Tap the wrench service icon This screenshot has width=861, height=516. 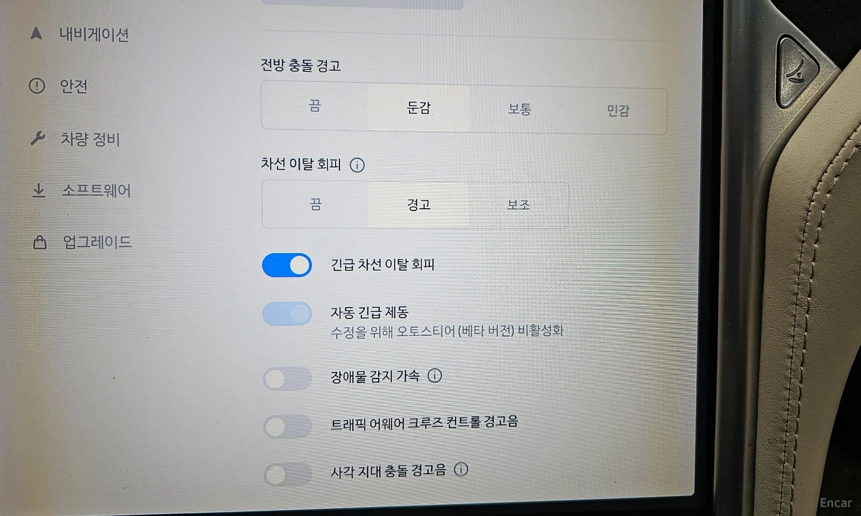[37, 138]
